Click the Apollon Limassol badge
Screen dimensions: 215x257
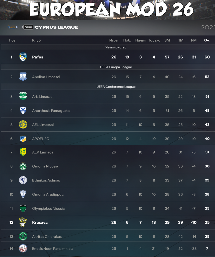(x=23, y=77)
